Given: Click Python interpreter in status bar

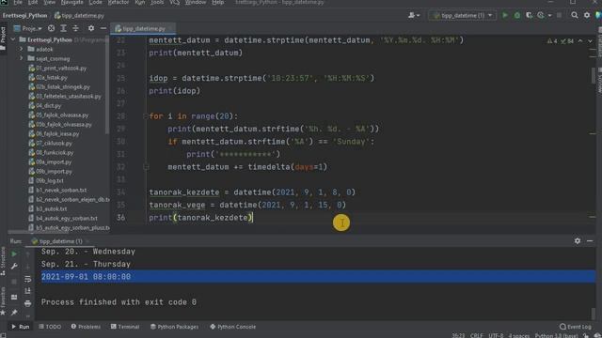Looking at the screenshot, I should pos(556,335).
